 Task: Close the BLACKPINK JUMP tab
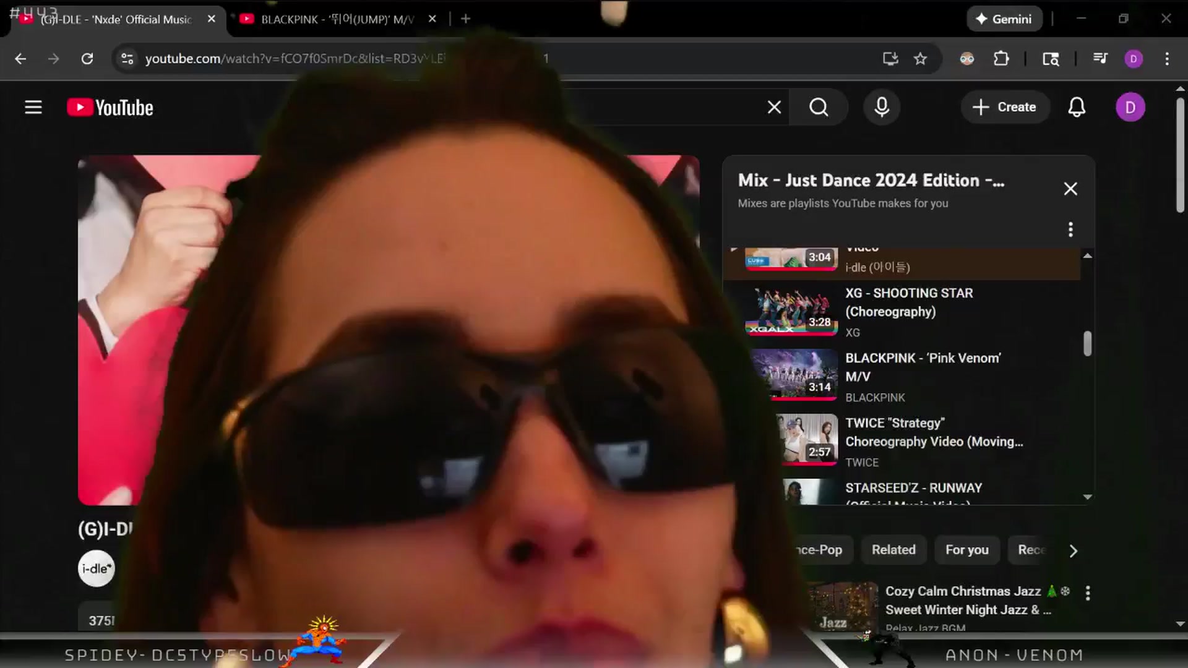(433, 19)
